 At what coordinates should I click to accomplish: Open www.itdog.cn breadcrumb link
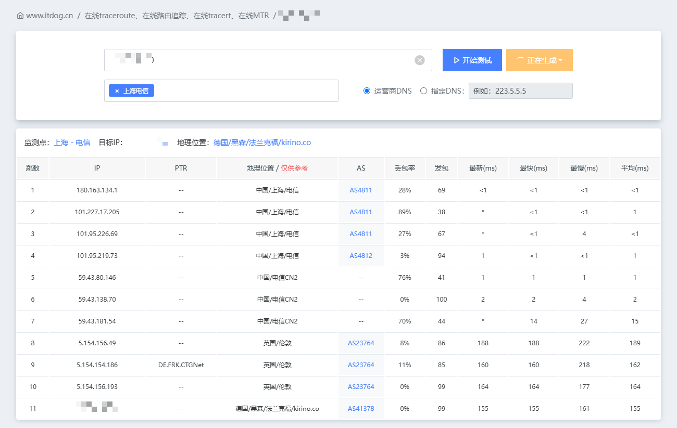click(x=49, y=16)
